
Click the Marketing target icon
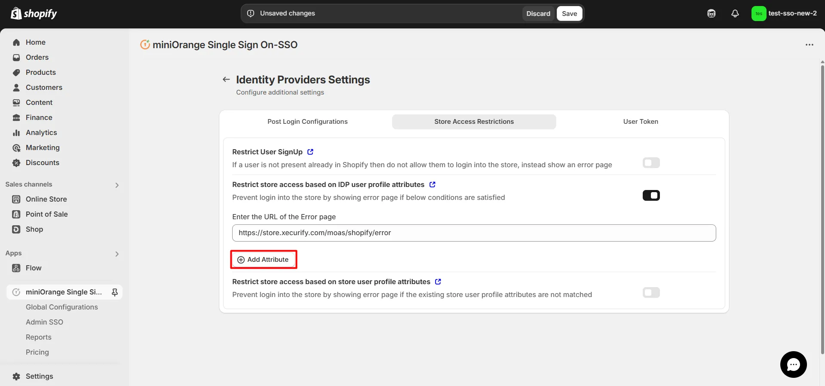pos(16,148)
